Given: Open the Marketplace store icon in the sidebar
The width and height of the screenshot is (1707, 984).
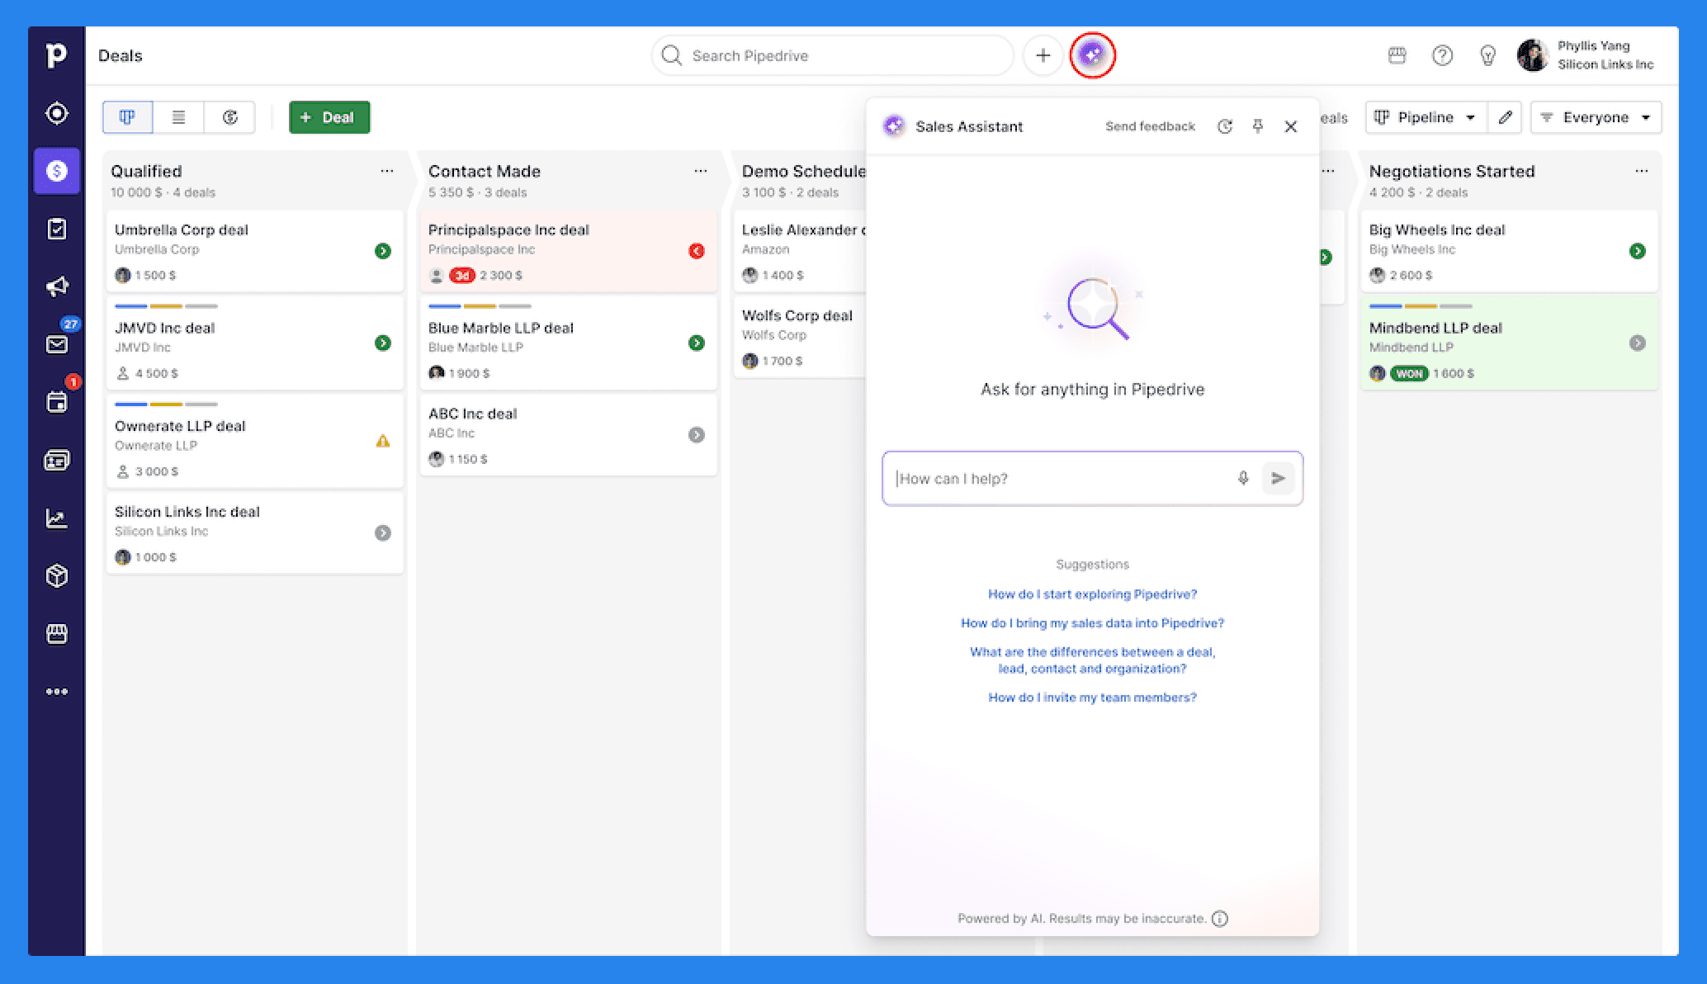Looking at the screenshot, I should 56,633.
